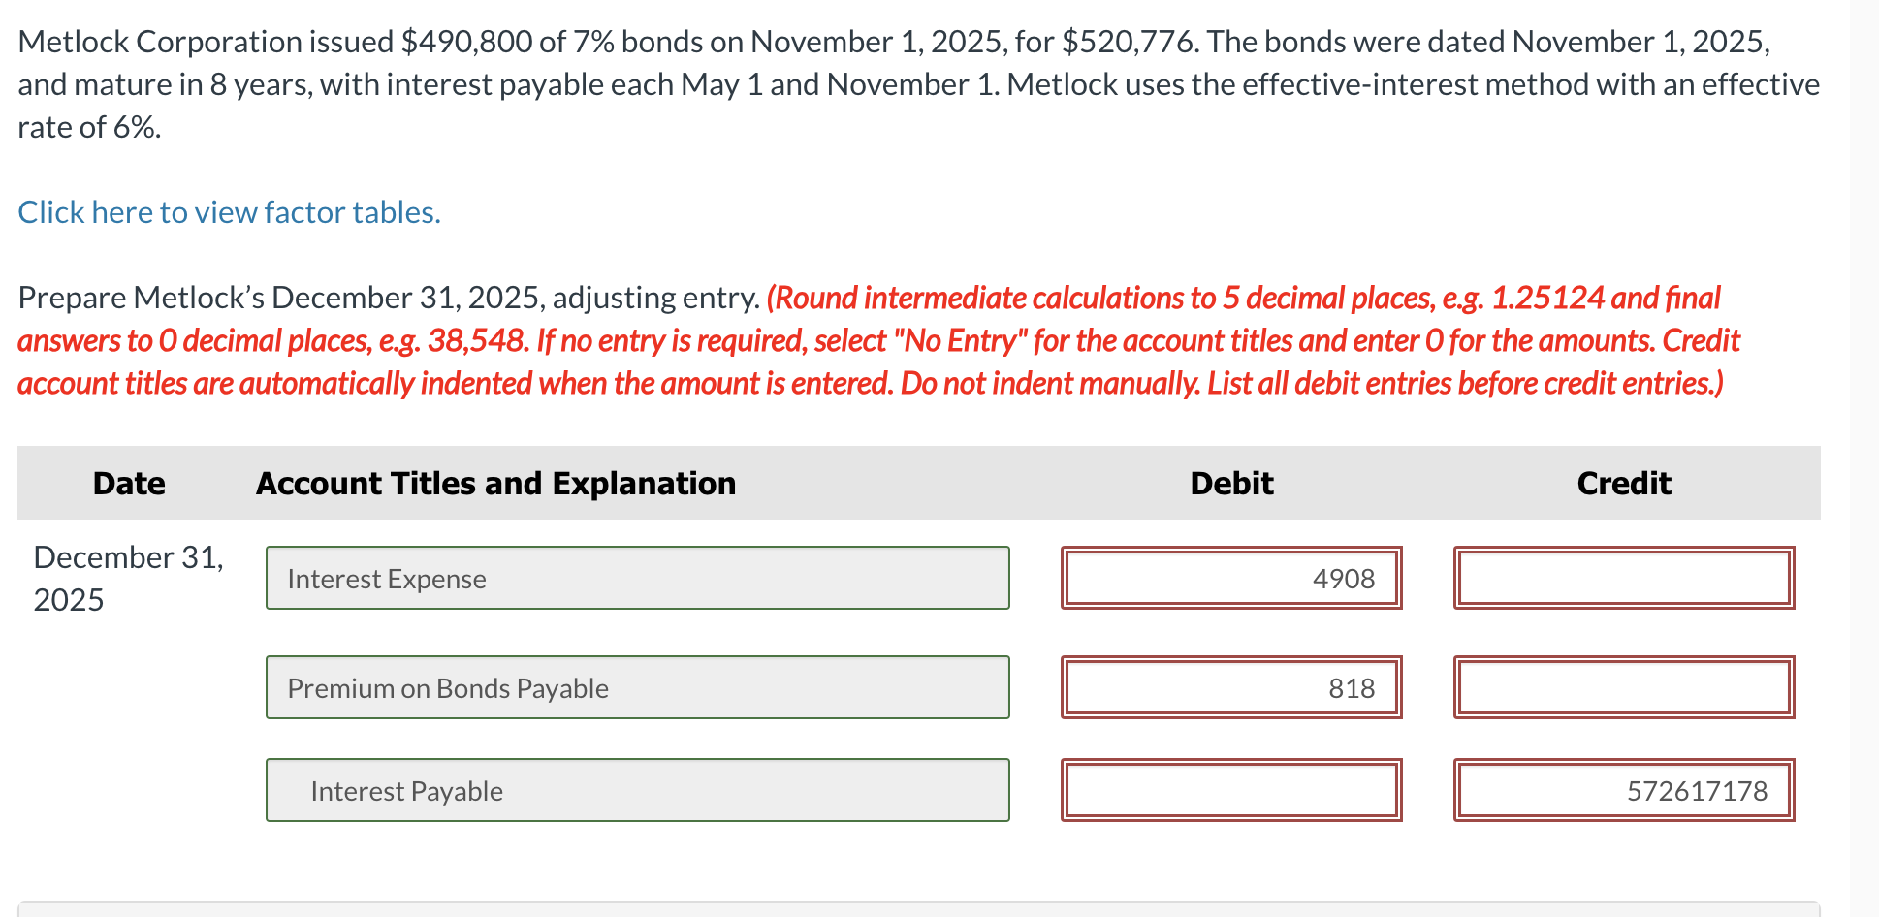Open the Premium on Bonds Payable account selector

point(637,687)
